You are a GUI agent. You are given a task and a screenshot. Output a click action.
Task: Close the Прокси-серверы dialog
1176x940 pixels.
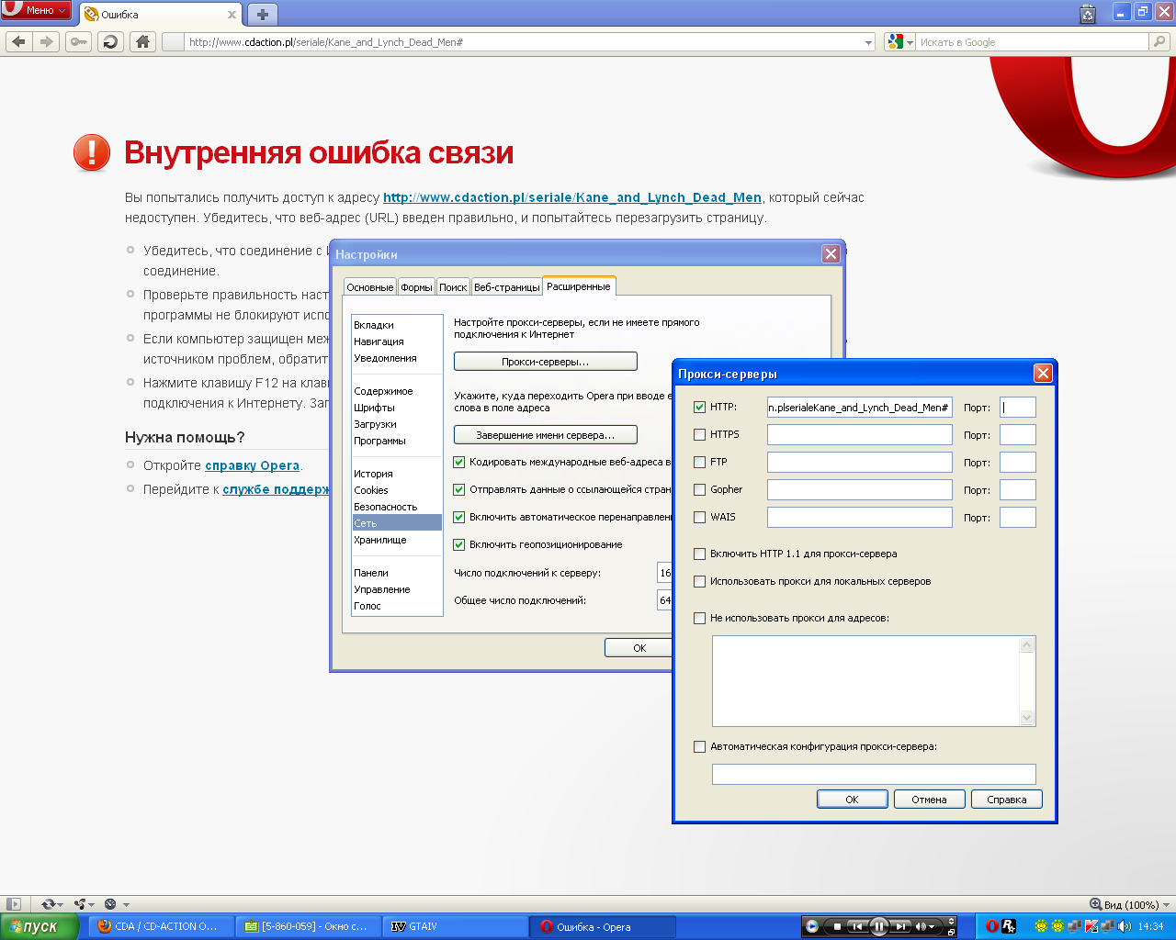click(x=1043, y=373)
